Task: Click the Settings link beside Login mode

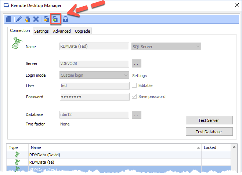Action: point(139,76)
